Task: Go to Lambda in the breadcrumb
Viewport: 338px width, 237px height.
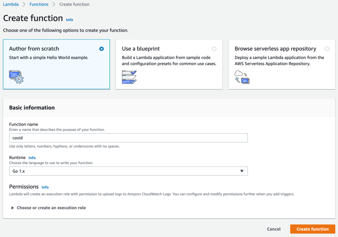Action: tap(11, 4)
